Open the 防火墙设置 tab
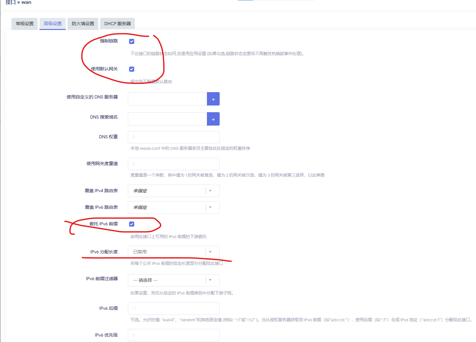Screen dimensions: 476x342 coord(83,24)
